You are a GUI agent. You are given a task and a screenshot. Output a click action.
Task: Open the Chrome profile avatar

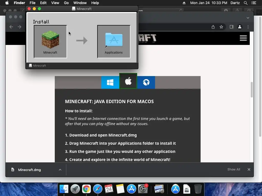pos(239,27)
